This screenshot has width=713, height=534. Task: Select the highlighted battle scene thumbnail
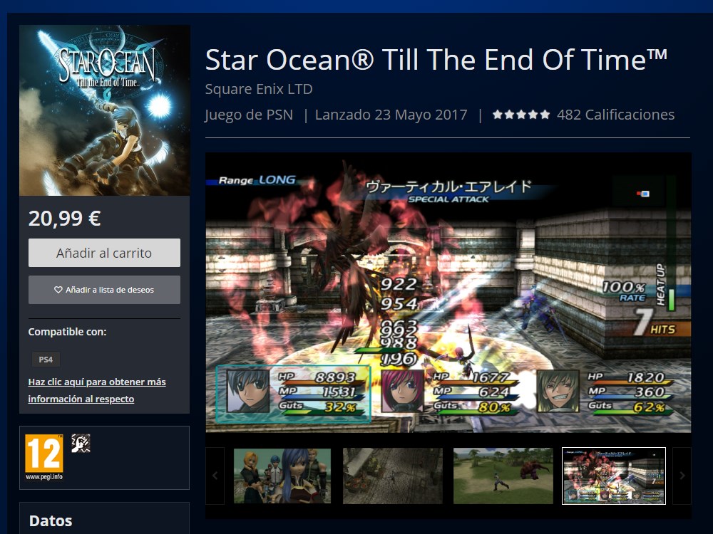tap(614, 476)
